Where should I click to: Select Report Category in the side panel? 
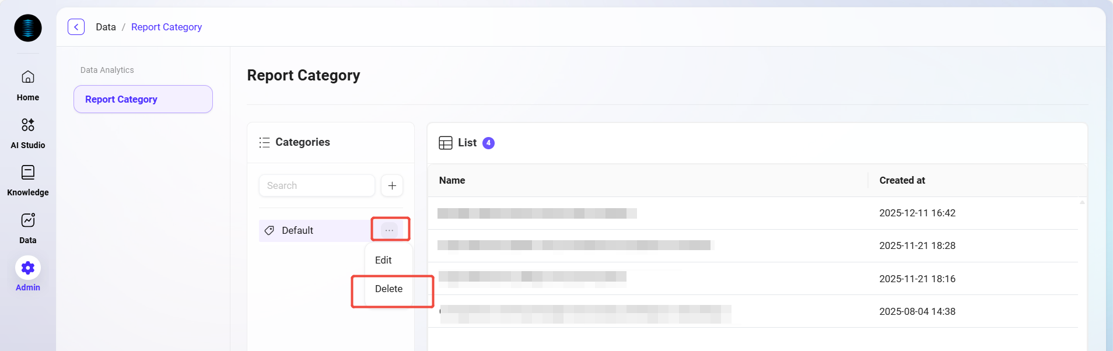tap(143, 99)
